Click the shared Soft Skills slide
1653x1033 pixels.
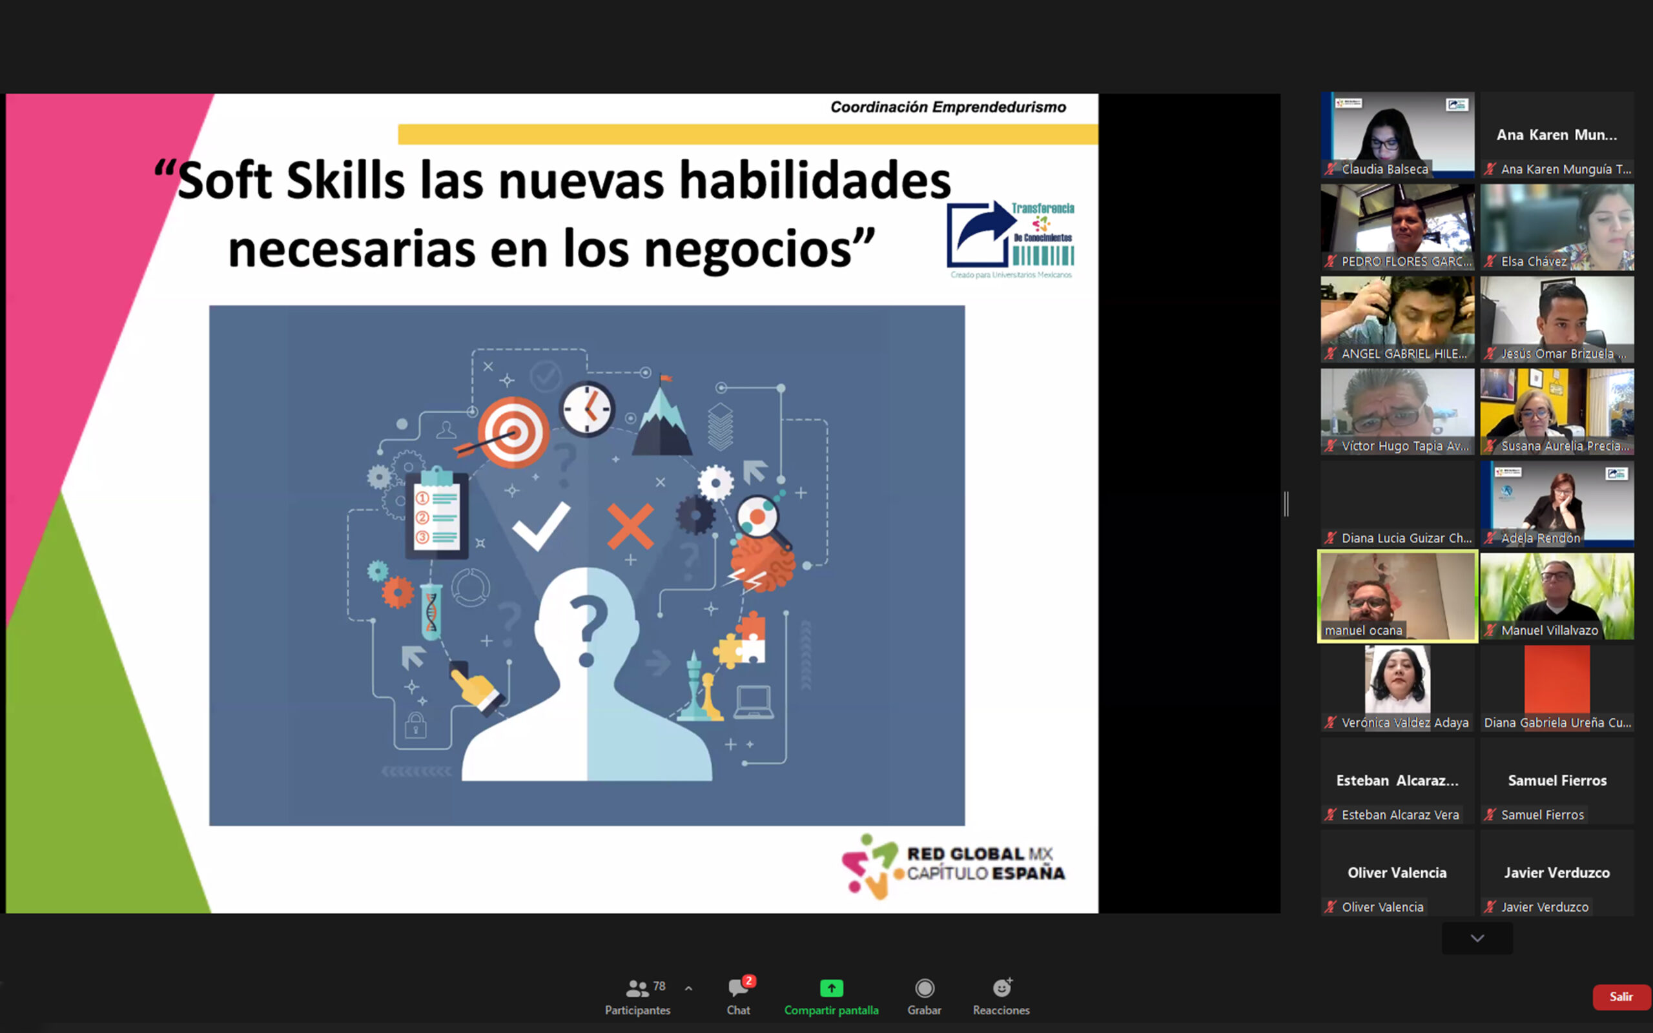pos(552,503)
